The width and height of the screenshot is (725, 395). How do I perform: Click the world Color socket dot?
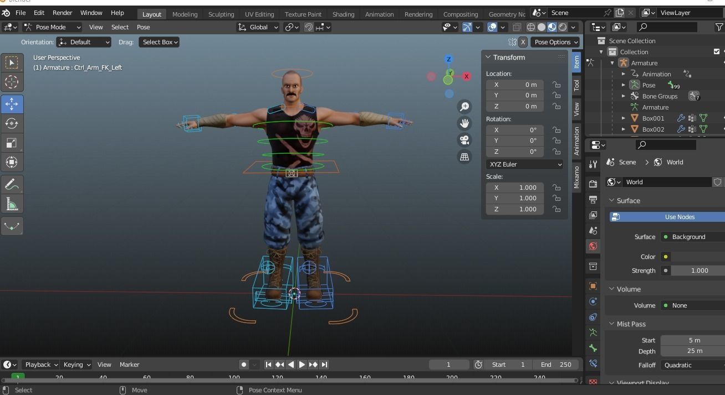666,257
